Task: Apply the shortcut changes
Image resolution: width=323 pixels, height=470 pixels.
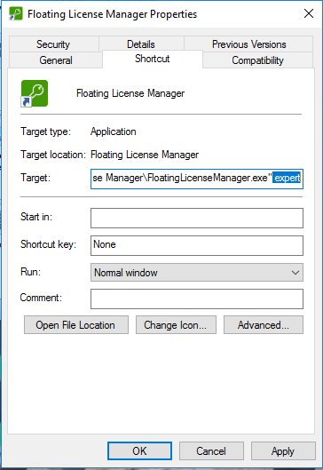Action: pyautogui.click(x=283, y=450)
